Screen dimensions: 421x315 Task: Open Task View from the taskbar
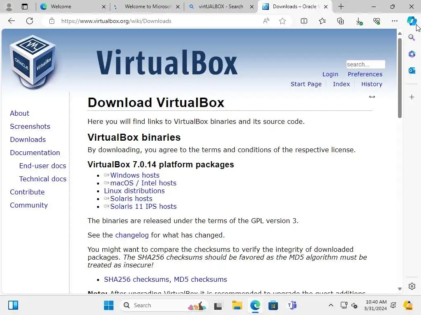point(218,305)
